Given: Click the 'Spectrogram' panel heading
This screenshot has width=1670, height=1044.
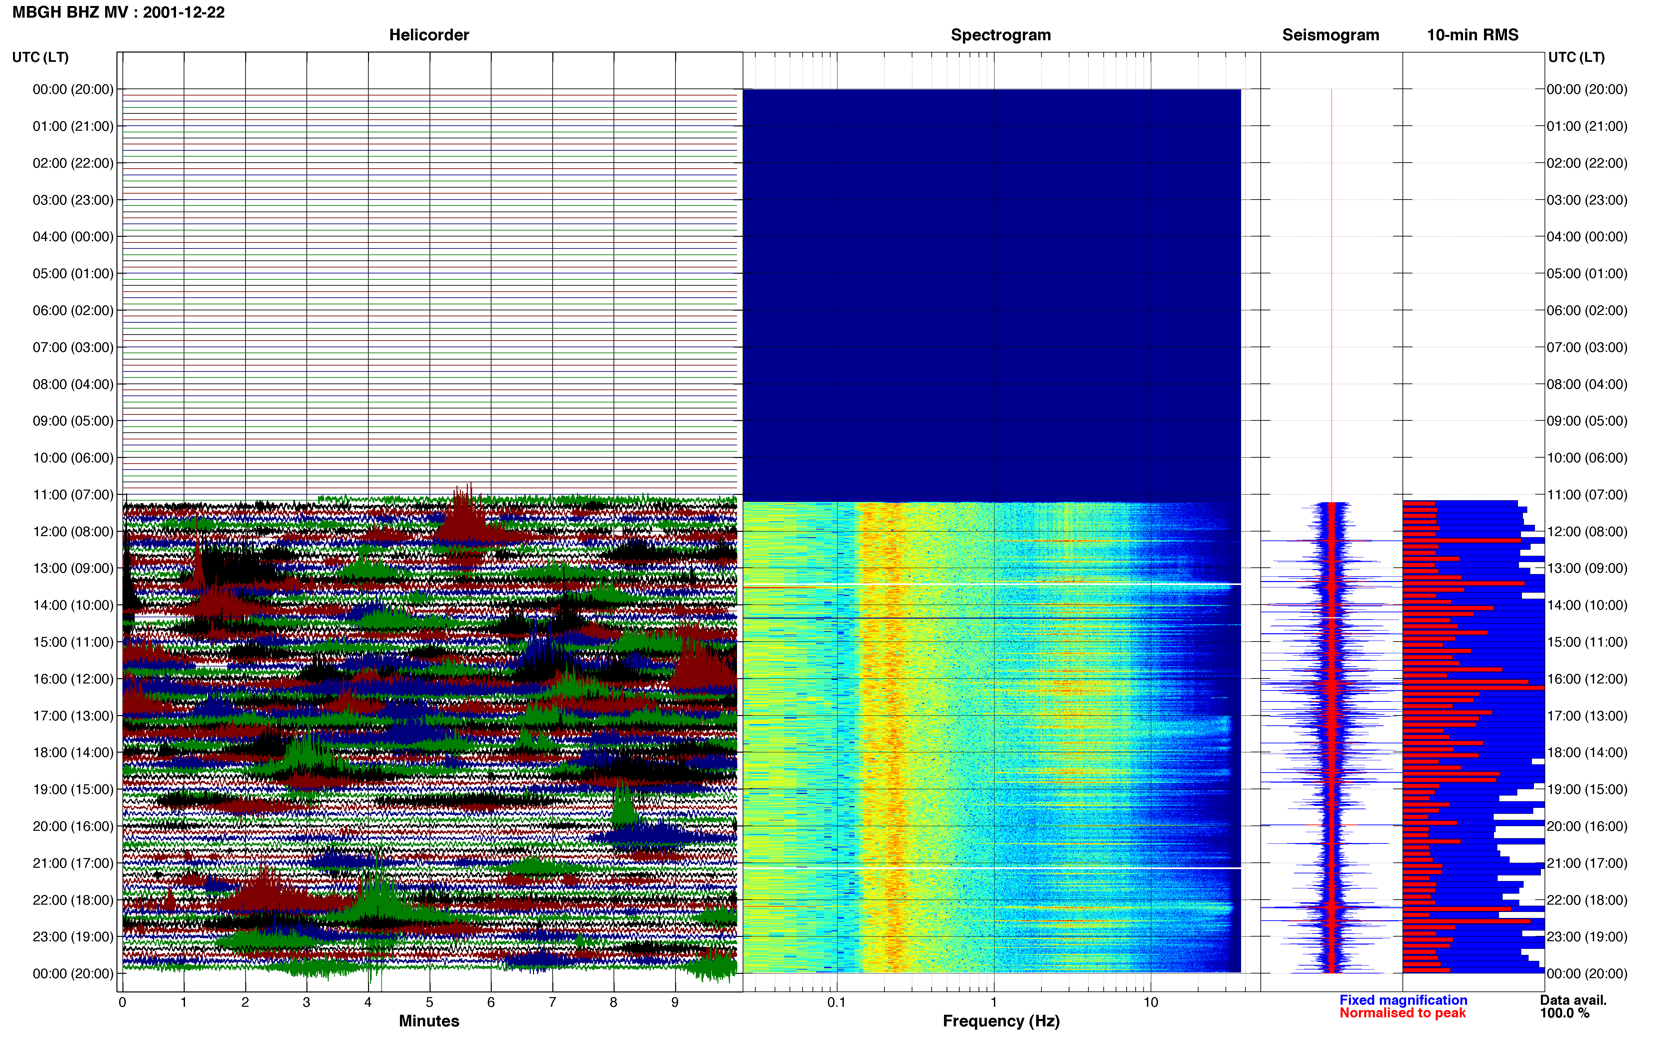Looking at the screenshot, I should [x=1001, y=35].
